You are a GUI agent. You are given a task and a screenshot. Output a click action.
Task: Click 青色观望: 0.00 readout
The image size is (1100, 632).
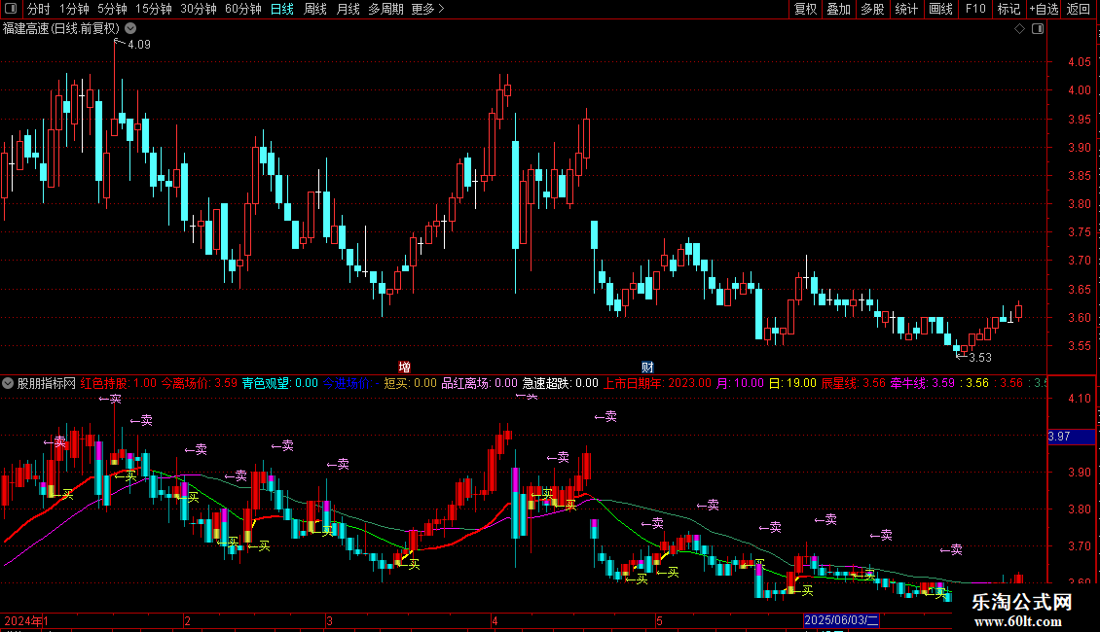click(x=280, y=383)
